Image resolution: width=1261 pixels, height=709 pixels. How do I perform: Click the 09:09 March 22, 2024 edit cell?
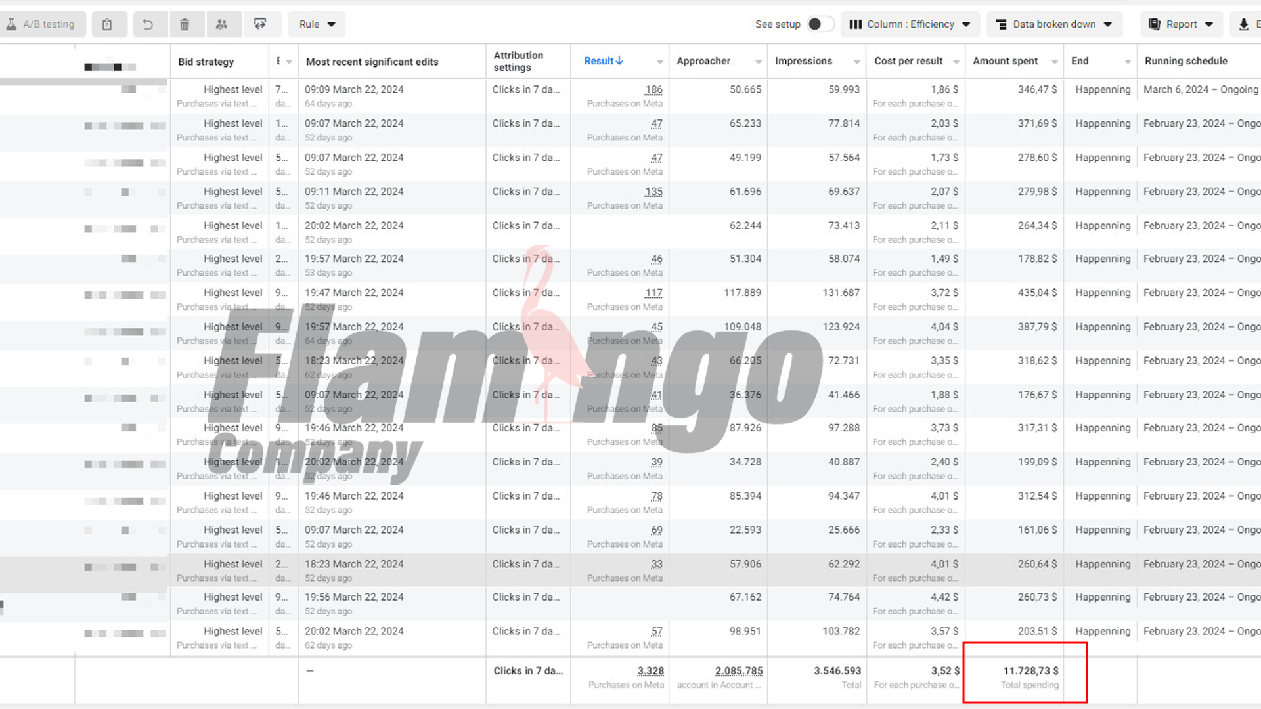click(x=354, y=90)
